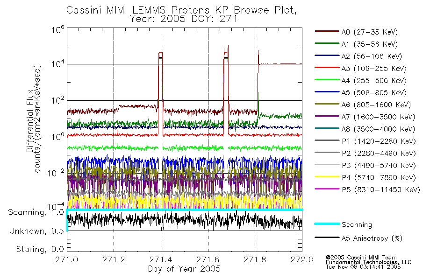Viewport: 444px width, 280px height.
Task: Click the y-axis label 10^2
Action: pyautogui.click(x=58, y=100)
